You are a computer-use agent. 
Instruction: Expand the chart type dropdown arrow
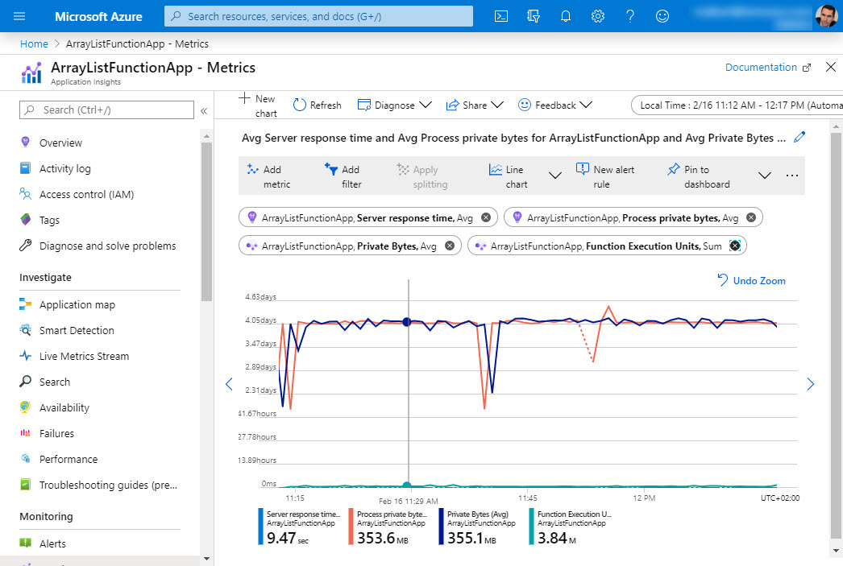coord(554,176)
